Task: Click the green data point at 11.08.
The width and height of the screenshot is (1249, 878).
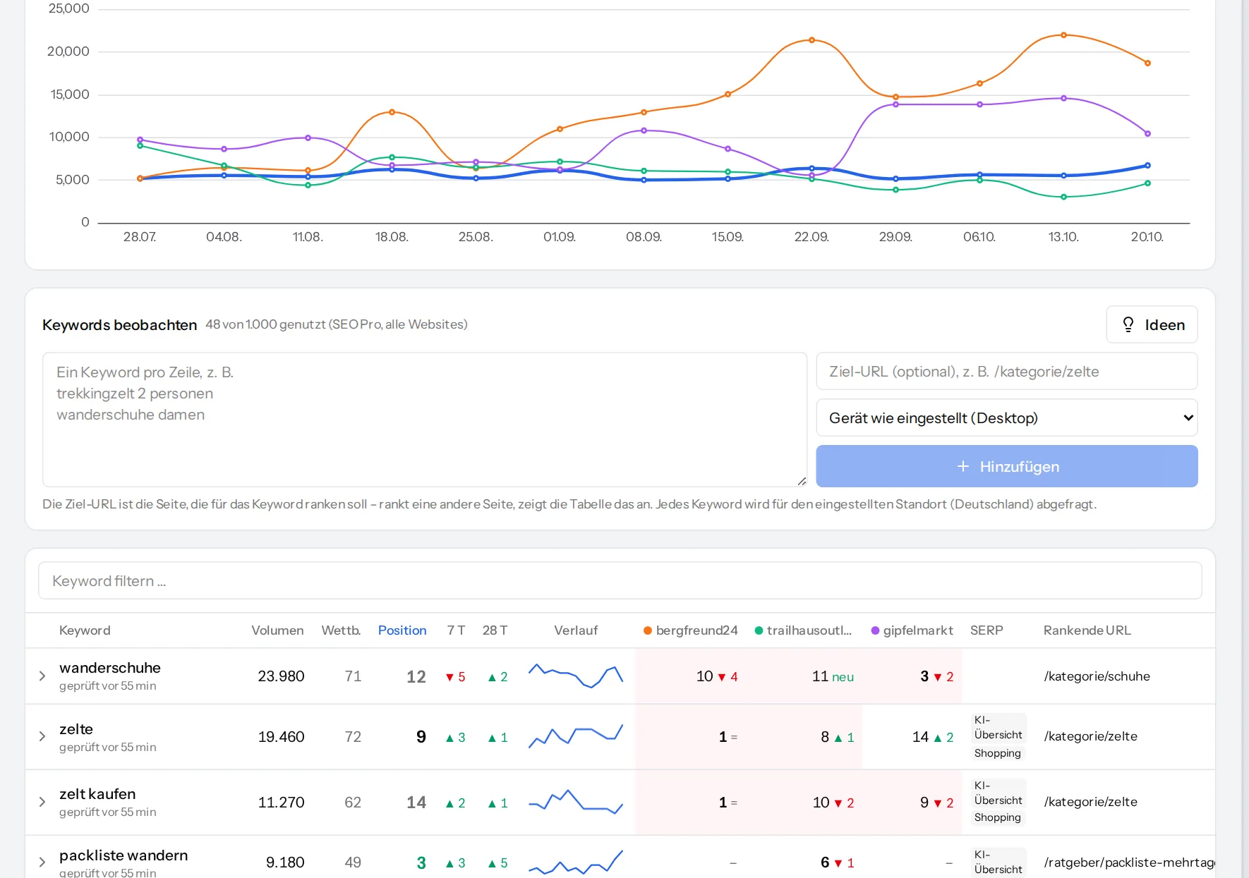Action: [308, 185]
